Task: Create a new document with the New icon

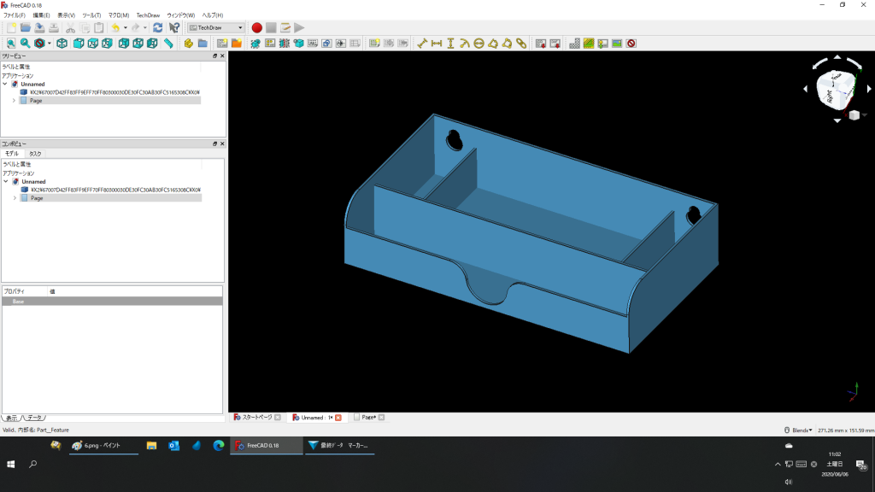Action: 11,28
